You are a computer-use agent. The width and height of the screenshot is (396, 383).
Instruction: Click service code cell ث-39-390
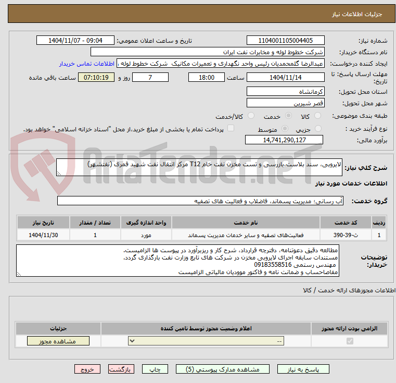[x=346, y=235]
